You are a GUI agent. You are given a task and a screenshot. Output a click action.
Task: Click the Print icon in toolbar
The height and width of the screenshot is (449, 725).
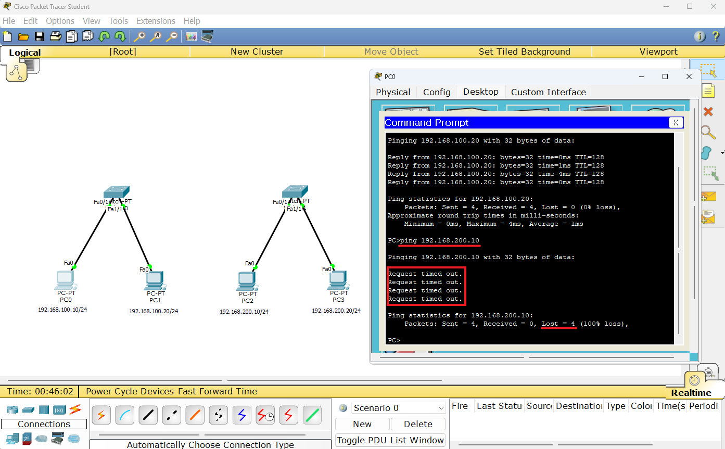[56, 36]
